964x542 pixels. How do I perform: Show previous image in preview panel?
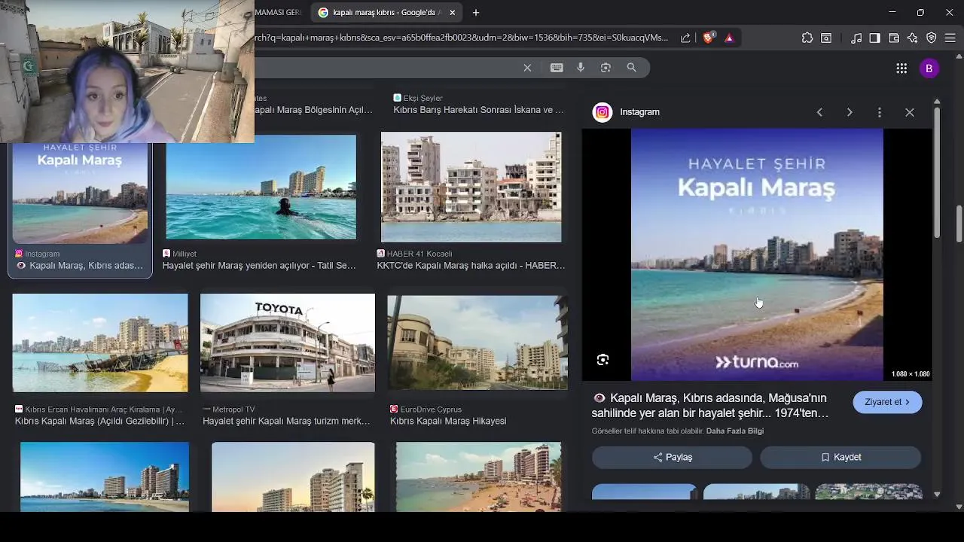(x=819, y=112)
